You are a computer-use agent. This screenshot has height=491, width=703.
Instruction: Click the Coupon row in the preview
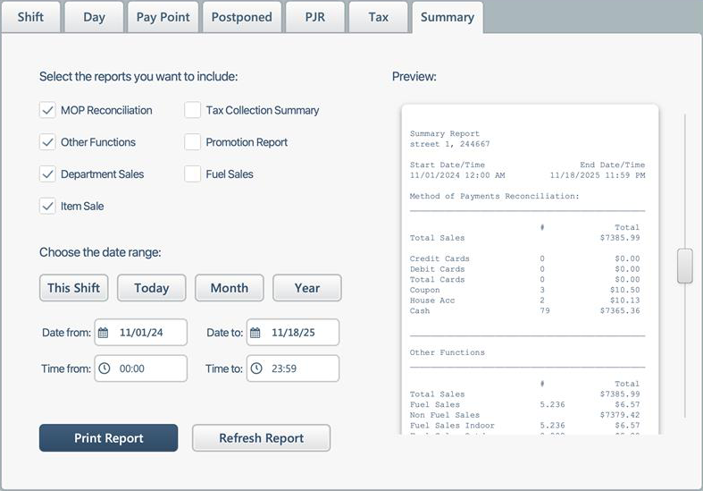point(525,290)
